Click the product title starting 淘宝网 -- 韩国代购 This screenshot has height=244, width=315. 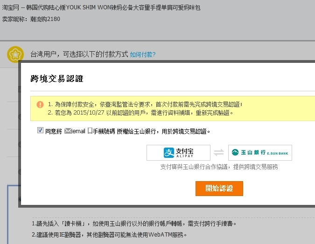click(101, 7)
